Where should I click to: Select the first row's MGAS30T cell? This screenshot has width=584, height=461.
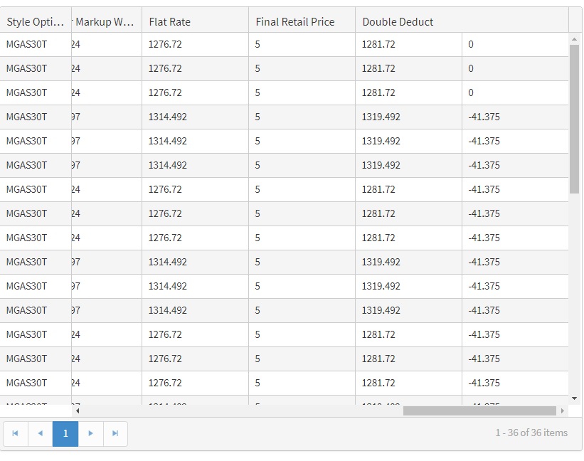pos(27,44)
